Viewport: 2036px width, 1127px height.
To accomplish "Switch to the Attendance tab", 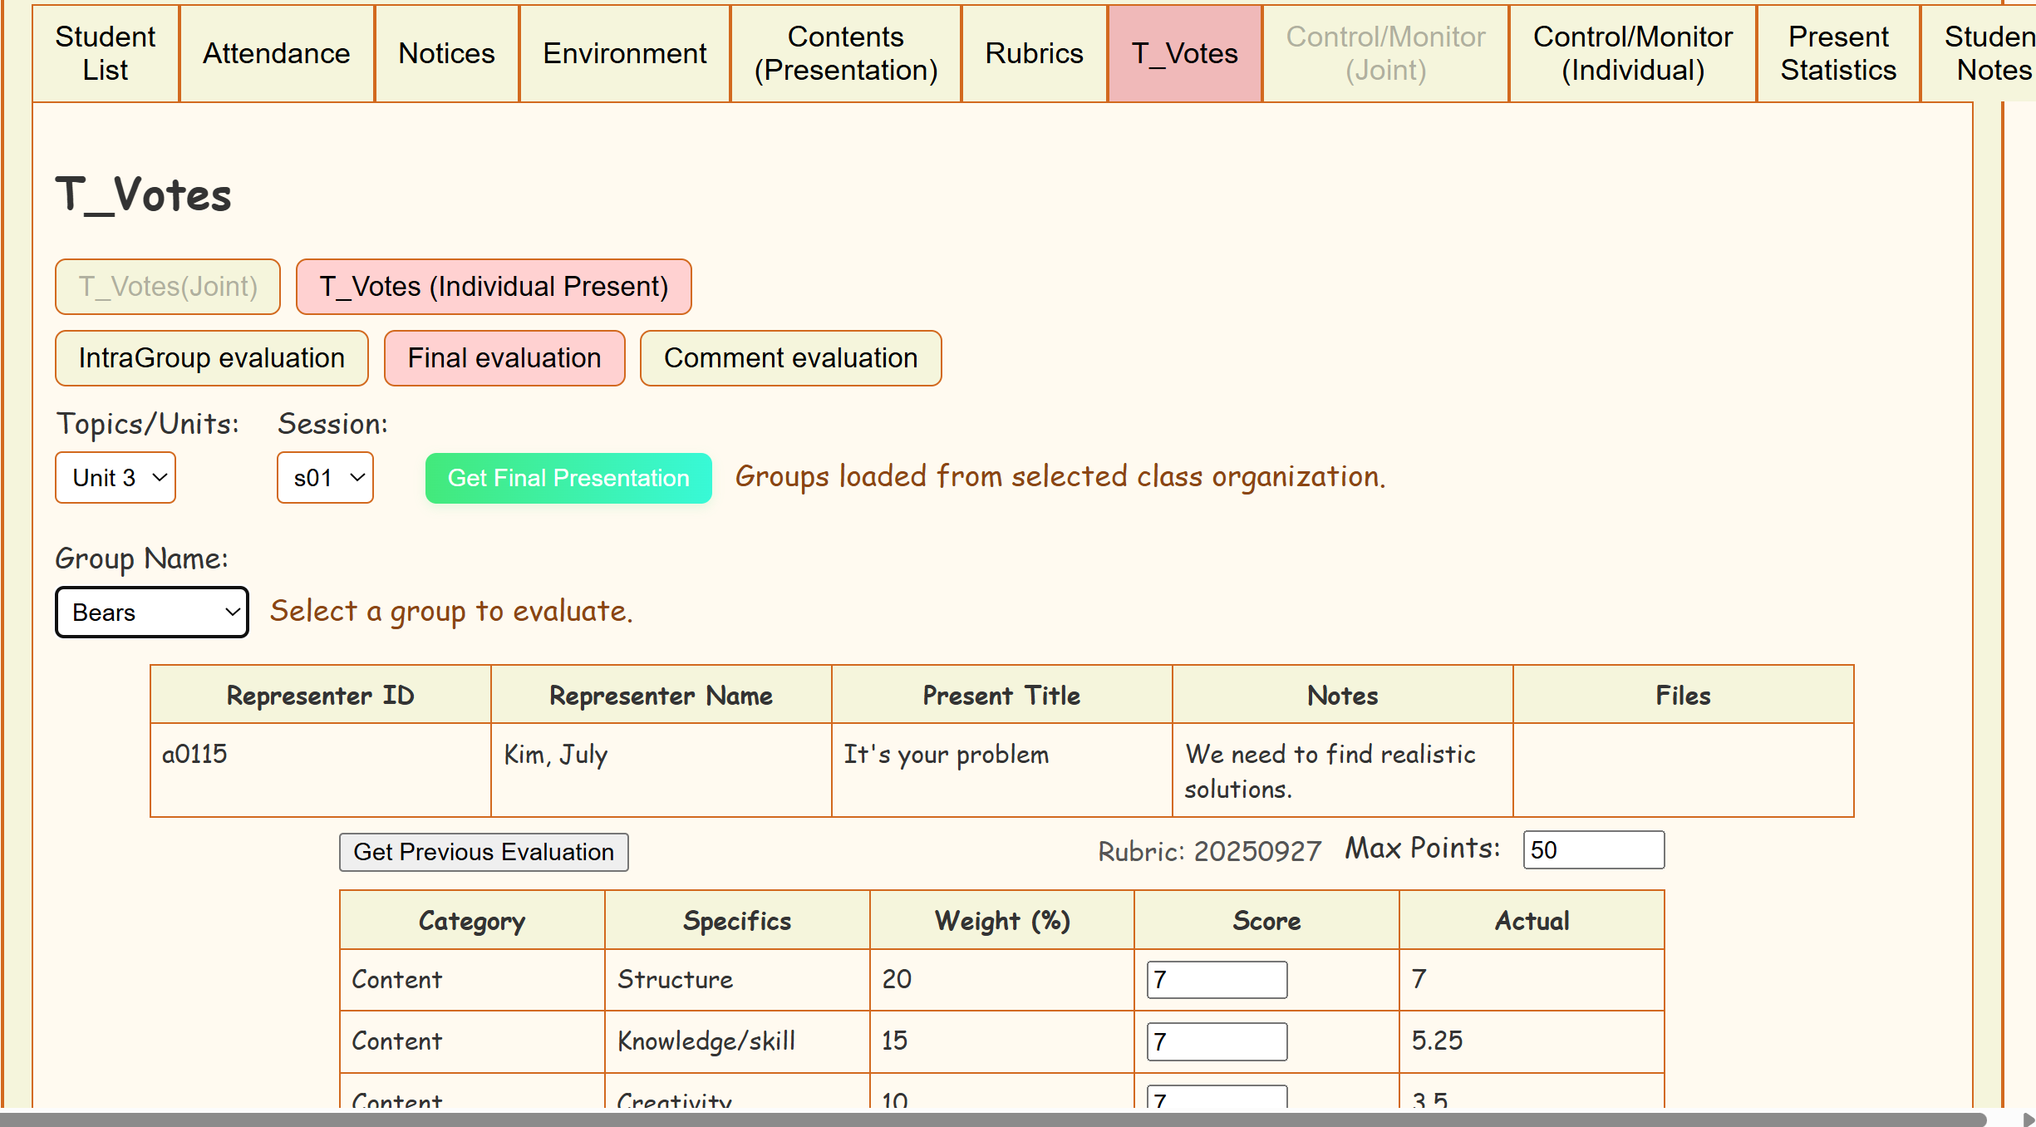I will 277,53.
